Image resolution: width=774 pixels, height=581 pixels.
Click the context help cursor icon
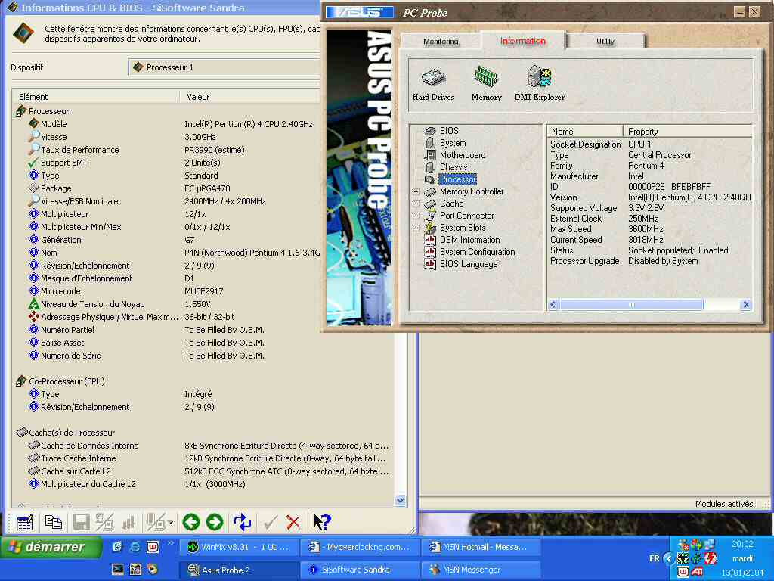click(x=321, y=522)
